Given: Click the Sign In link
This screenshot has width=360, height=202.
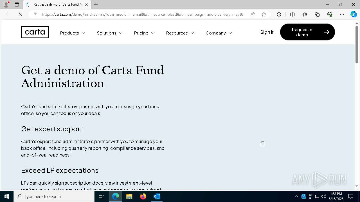Looking at the screenshot, I should tap(267, 32).
